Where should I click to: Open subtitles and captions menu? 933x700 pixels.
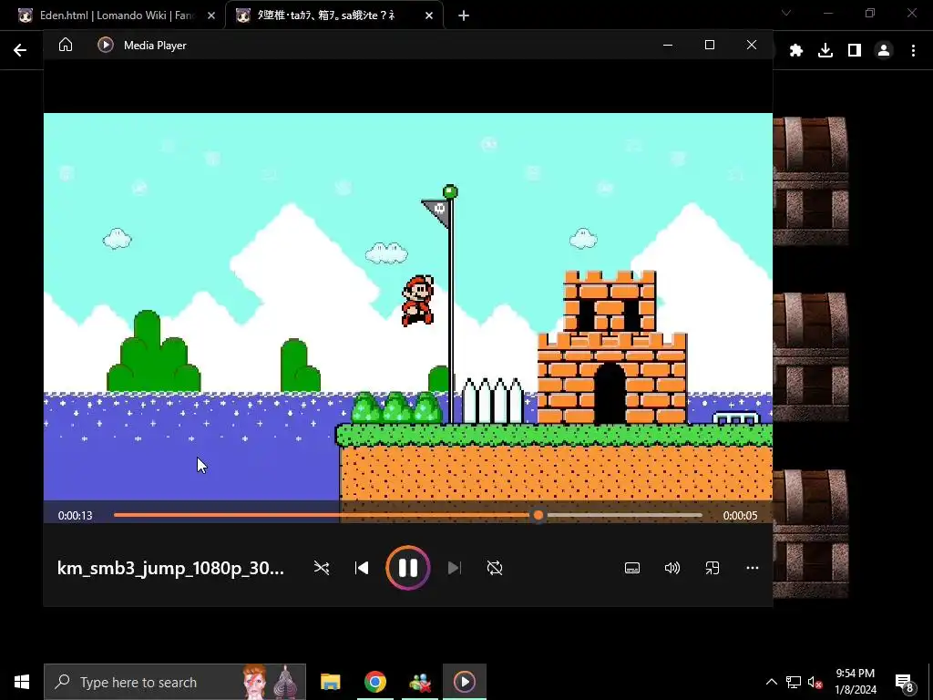pyautogui.click(x=632, y=568)
